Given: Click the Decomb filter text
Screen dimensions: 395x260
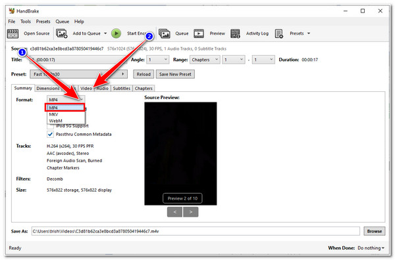Looking at the screenshot, I should point(55,179).
